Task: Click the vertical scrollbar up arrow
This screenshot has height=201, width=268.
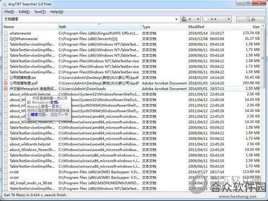Action: 263,26
